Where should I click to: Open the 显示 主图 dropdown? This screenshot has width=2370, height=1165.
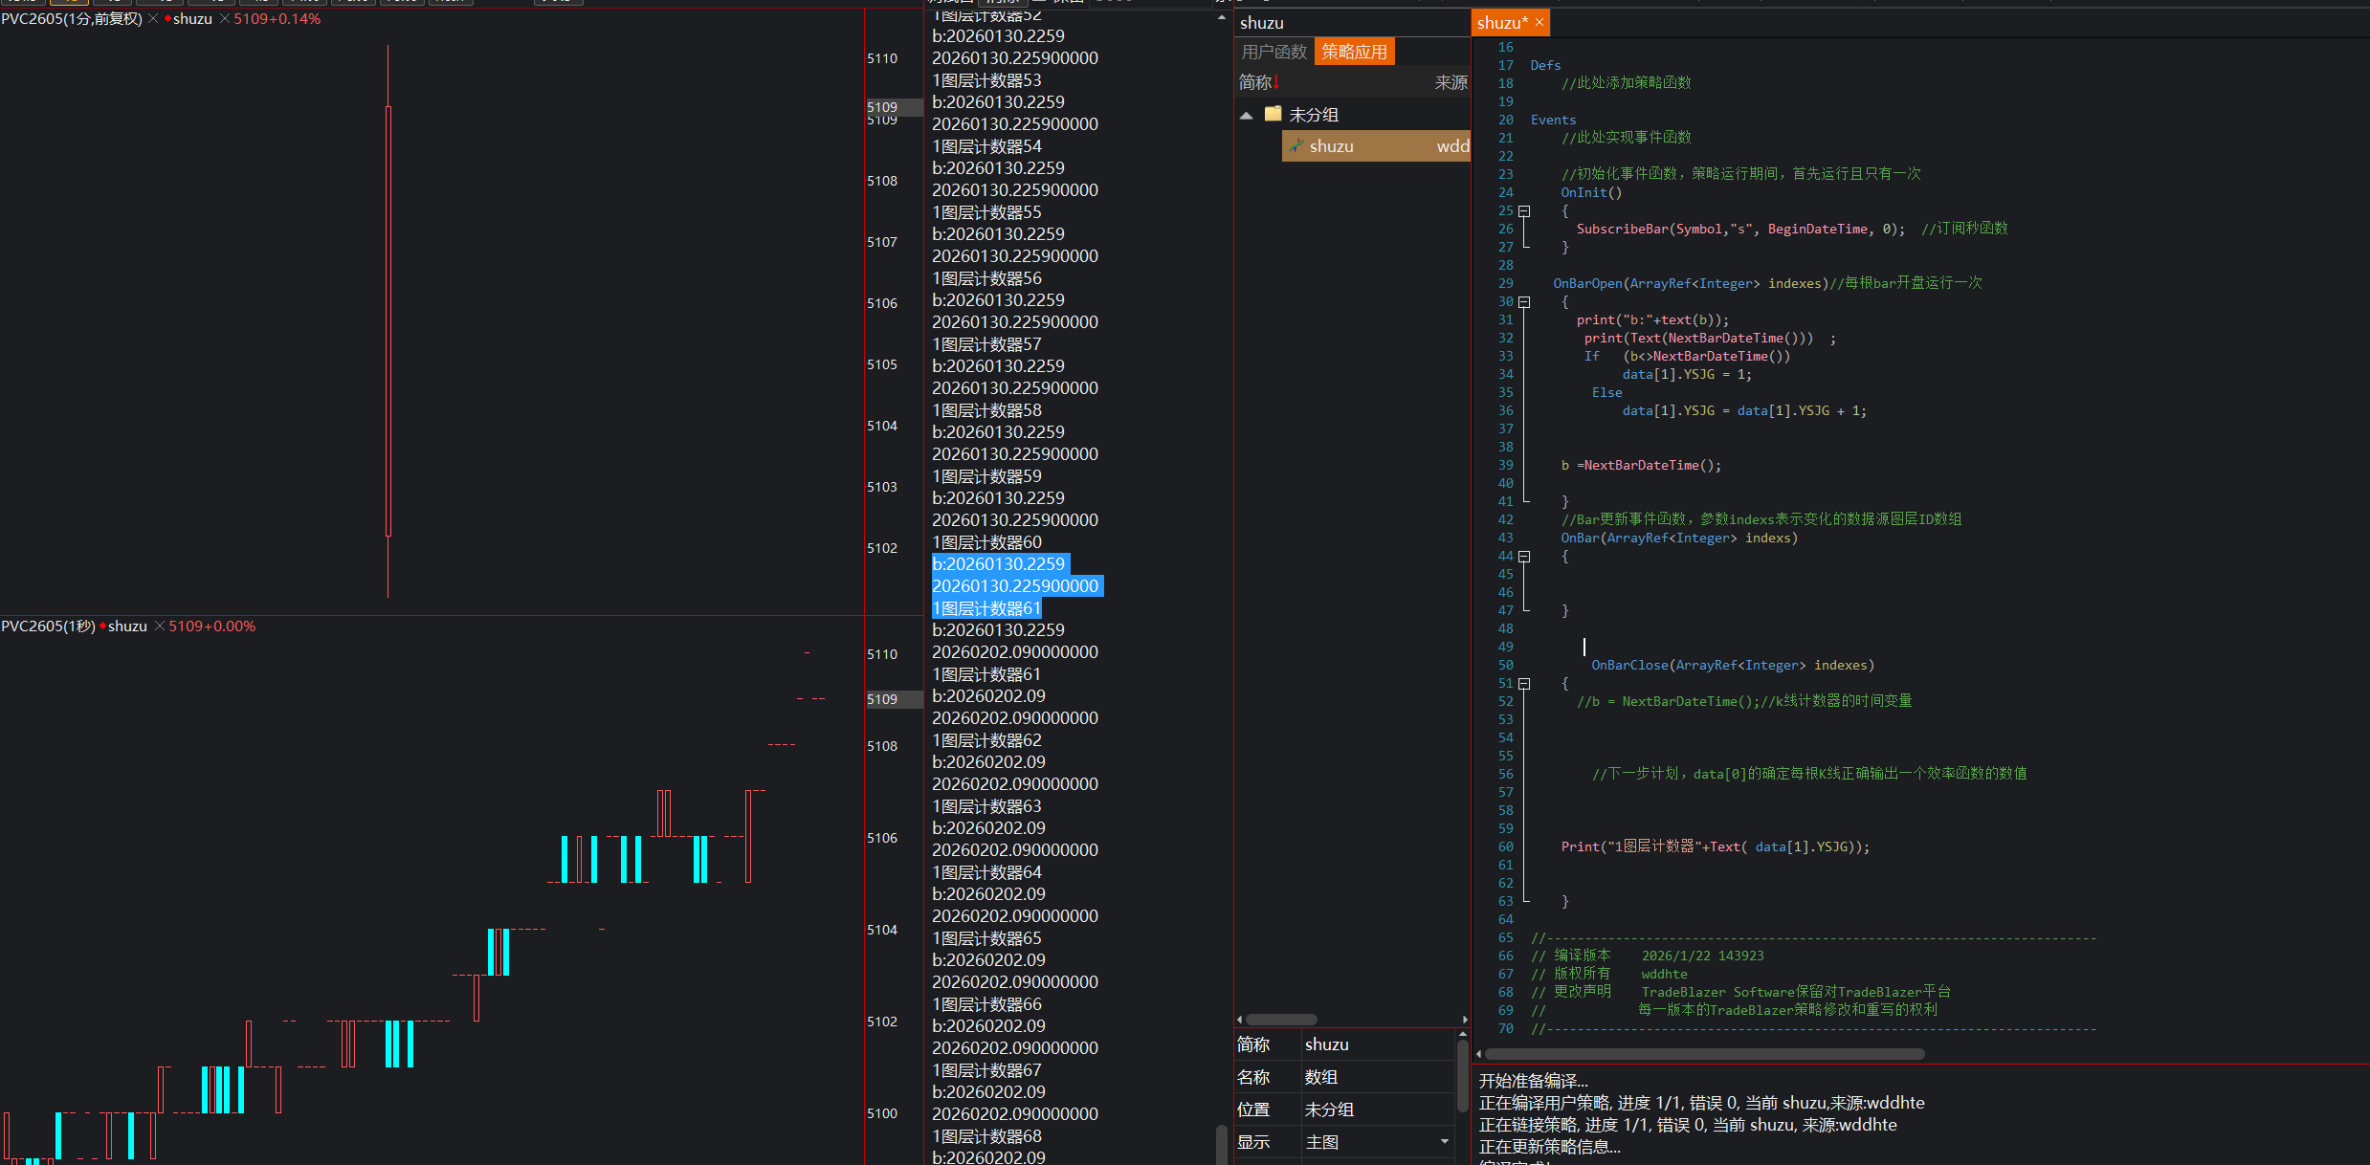click(x=1444, y=1142)
